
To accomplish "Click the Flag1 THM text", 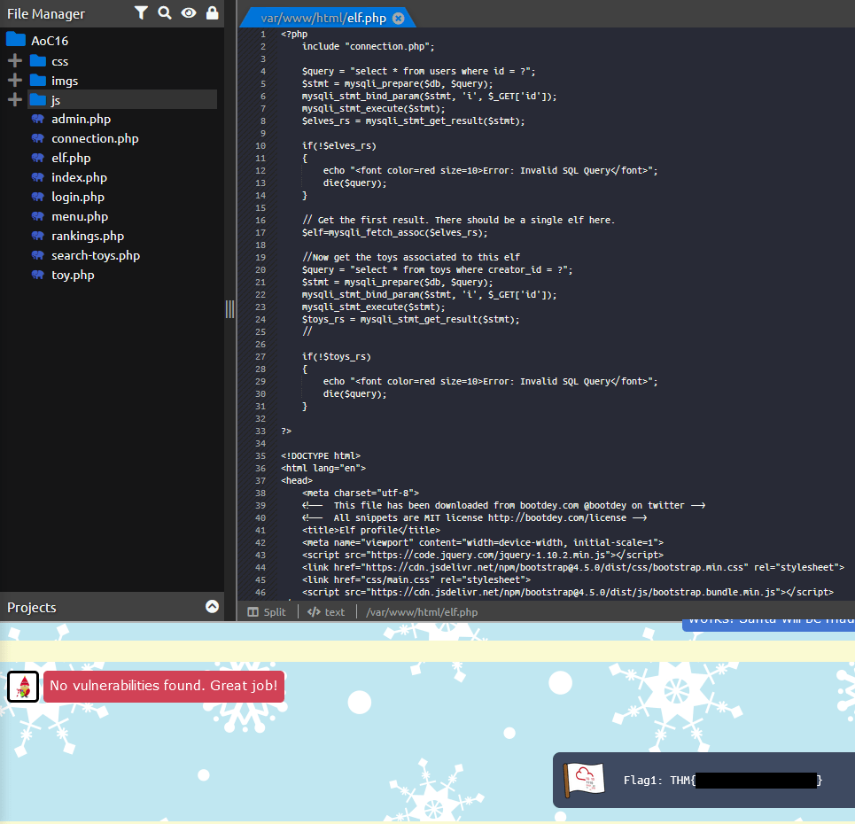I will click(722, 781).
